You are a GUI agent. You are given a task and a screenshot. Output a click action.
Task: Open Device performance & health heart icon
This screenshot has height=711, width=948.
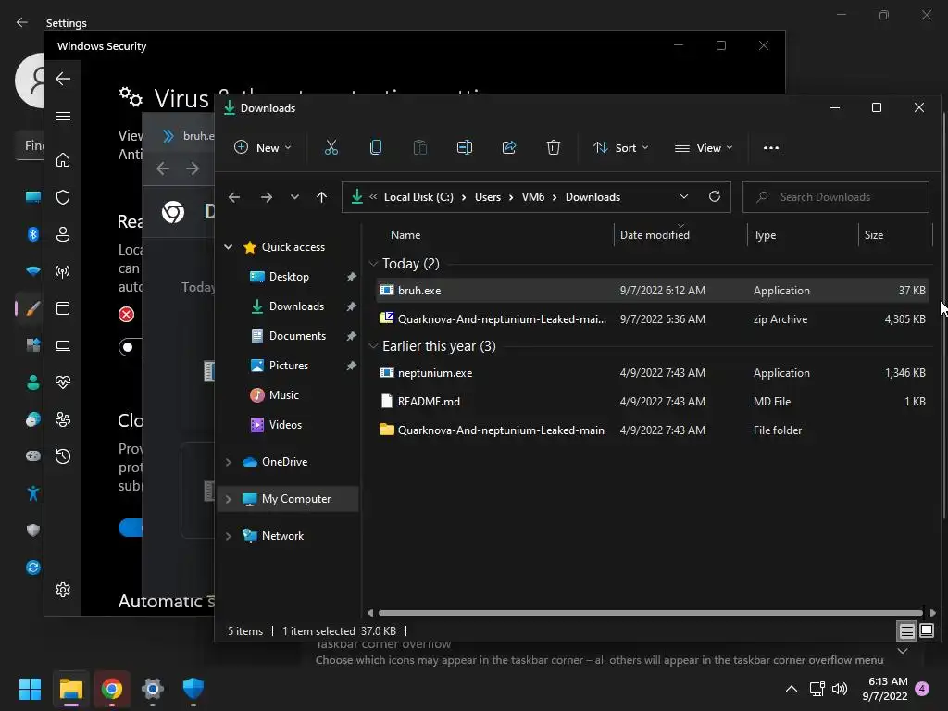63,382
